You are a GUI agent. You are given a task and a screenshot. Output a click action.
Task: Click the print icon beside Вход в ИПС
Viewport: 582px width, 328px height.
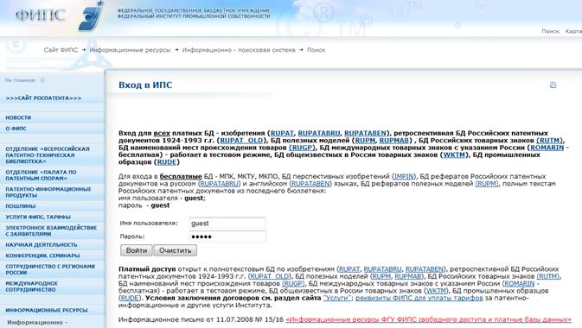click(x=553, y=85)
